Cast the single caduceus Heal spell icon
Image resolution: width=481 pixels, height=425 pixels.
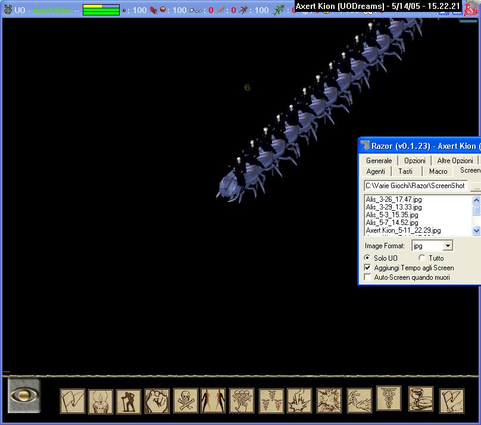(389, 398)
